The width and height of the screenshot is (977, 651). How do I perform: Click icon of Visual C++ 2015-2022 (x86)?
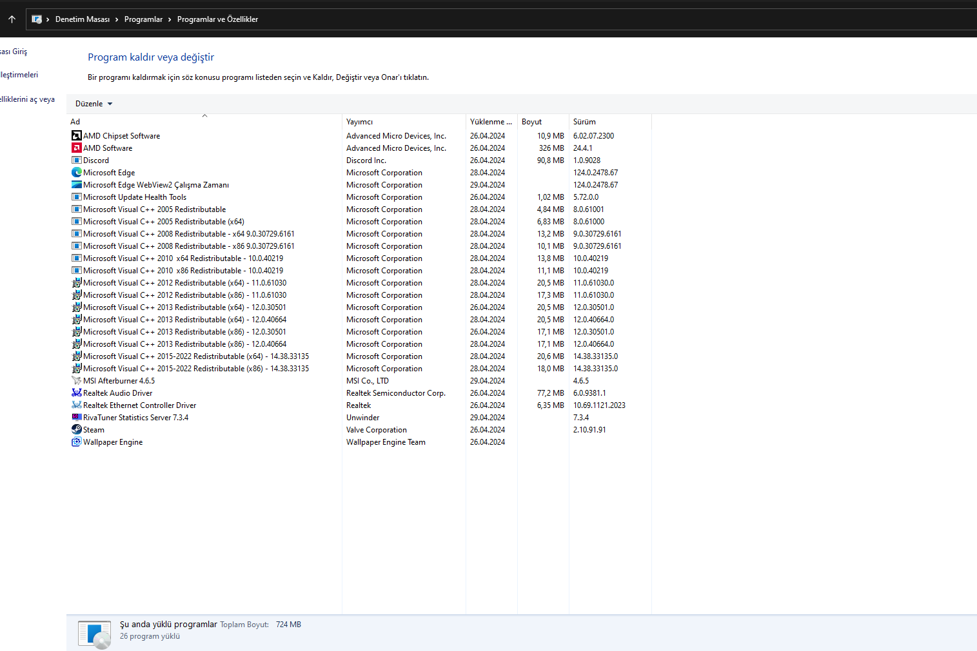77,369
